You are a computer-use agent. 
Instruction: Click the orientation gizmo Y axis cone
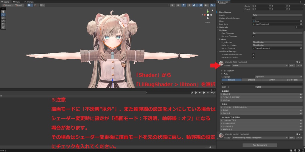[x=208, y=12]
